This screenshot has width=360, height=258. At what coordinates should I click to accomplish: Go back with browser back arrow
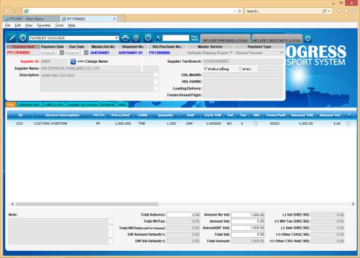click(8, 10)
